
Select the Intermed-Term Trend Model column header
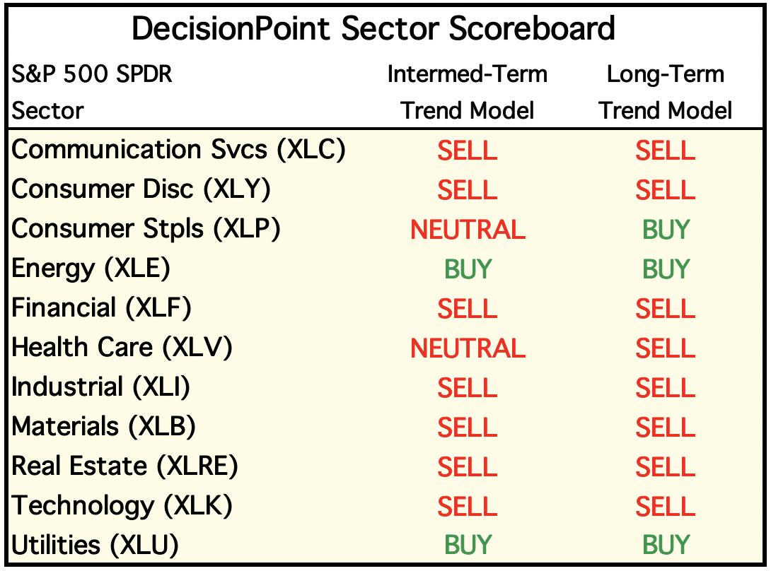click(467, 93)
